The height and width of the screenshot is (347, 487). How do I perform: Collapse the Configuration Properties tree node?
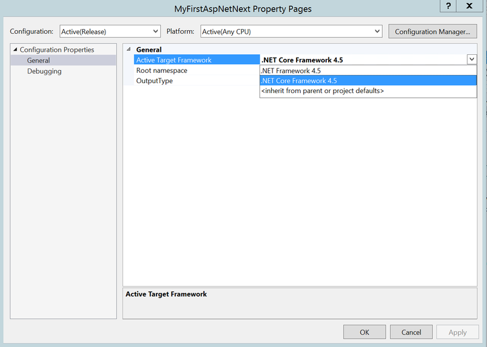15,50
